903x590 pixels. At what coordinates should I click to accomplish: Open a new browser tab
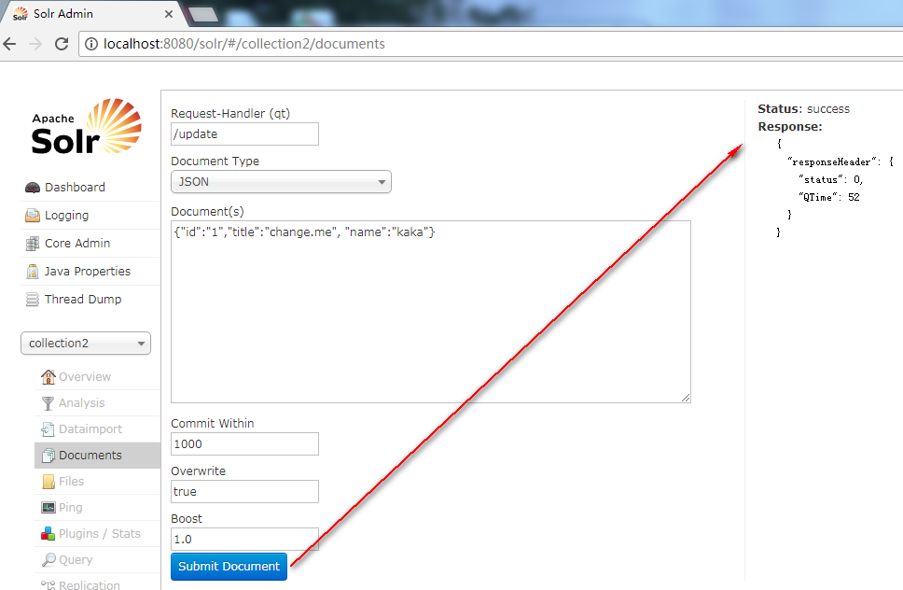(x=204, y=14)
